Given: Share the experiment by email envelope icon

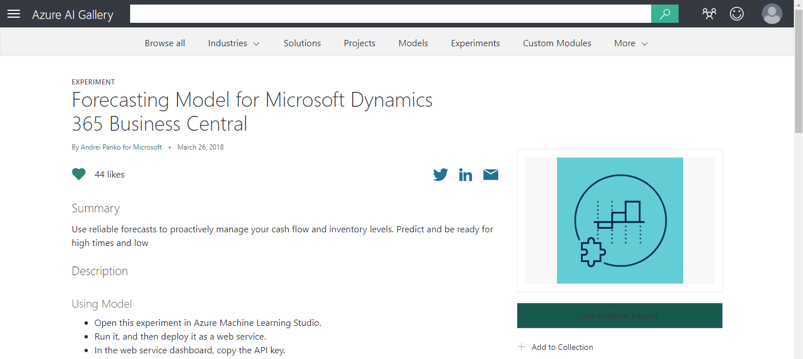Looking at the screenshot, I should click(x=491, y=175).
